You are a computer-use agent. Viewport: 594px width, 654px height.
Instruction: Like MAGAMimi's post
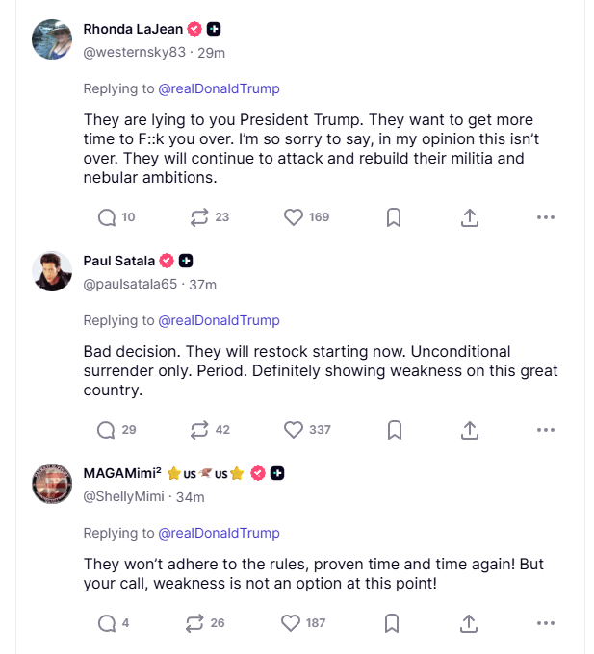(291, 623)
